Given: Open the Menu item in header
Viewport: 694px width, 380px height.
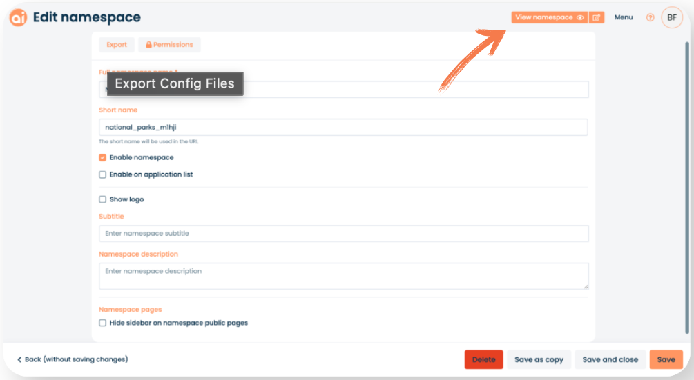Looking at the screenshot, I should 623,17.
